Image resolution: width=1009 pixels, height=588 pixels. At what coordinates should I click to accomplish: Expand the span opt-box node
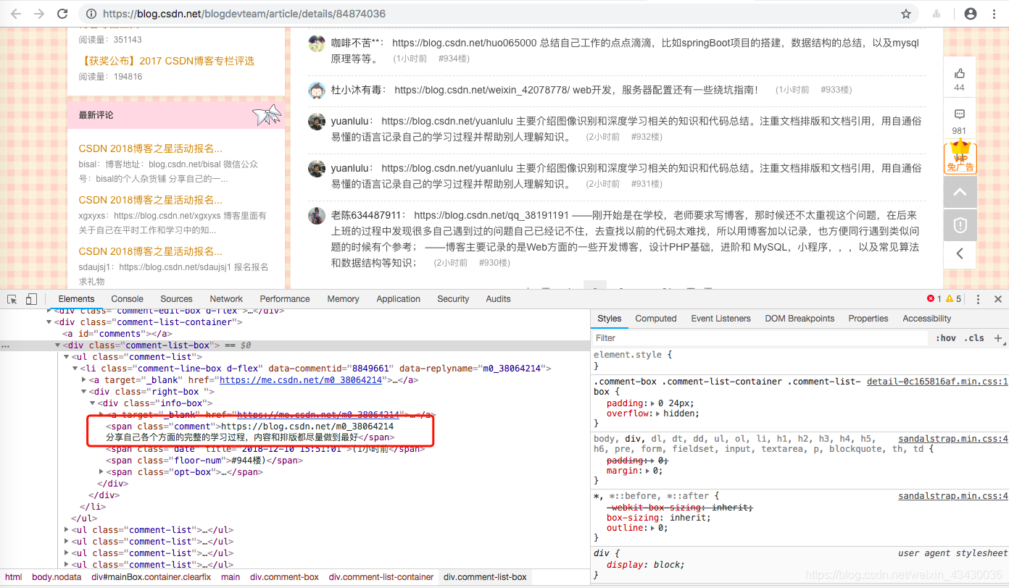coord(101,472)
